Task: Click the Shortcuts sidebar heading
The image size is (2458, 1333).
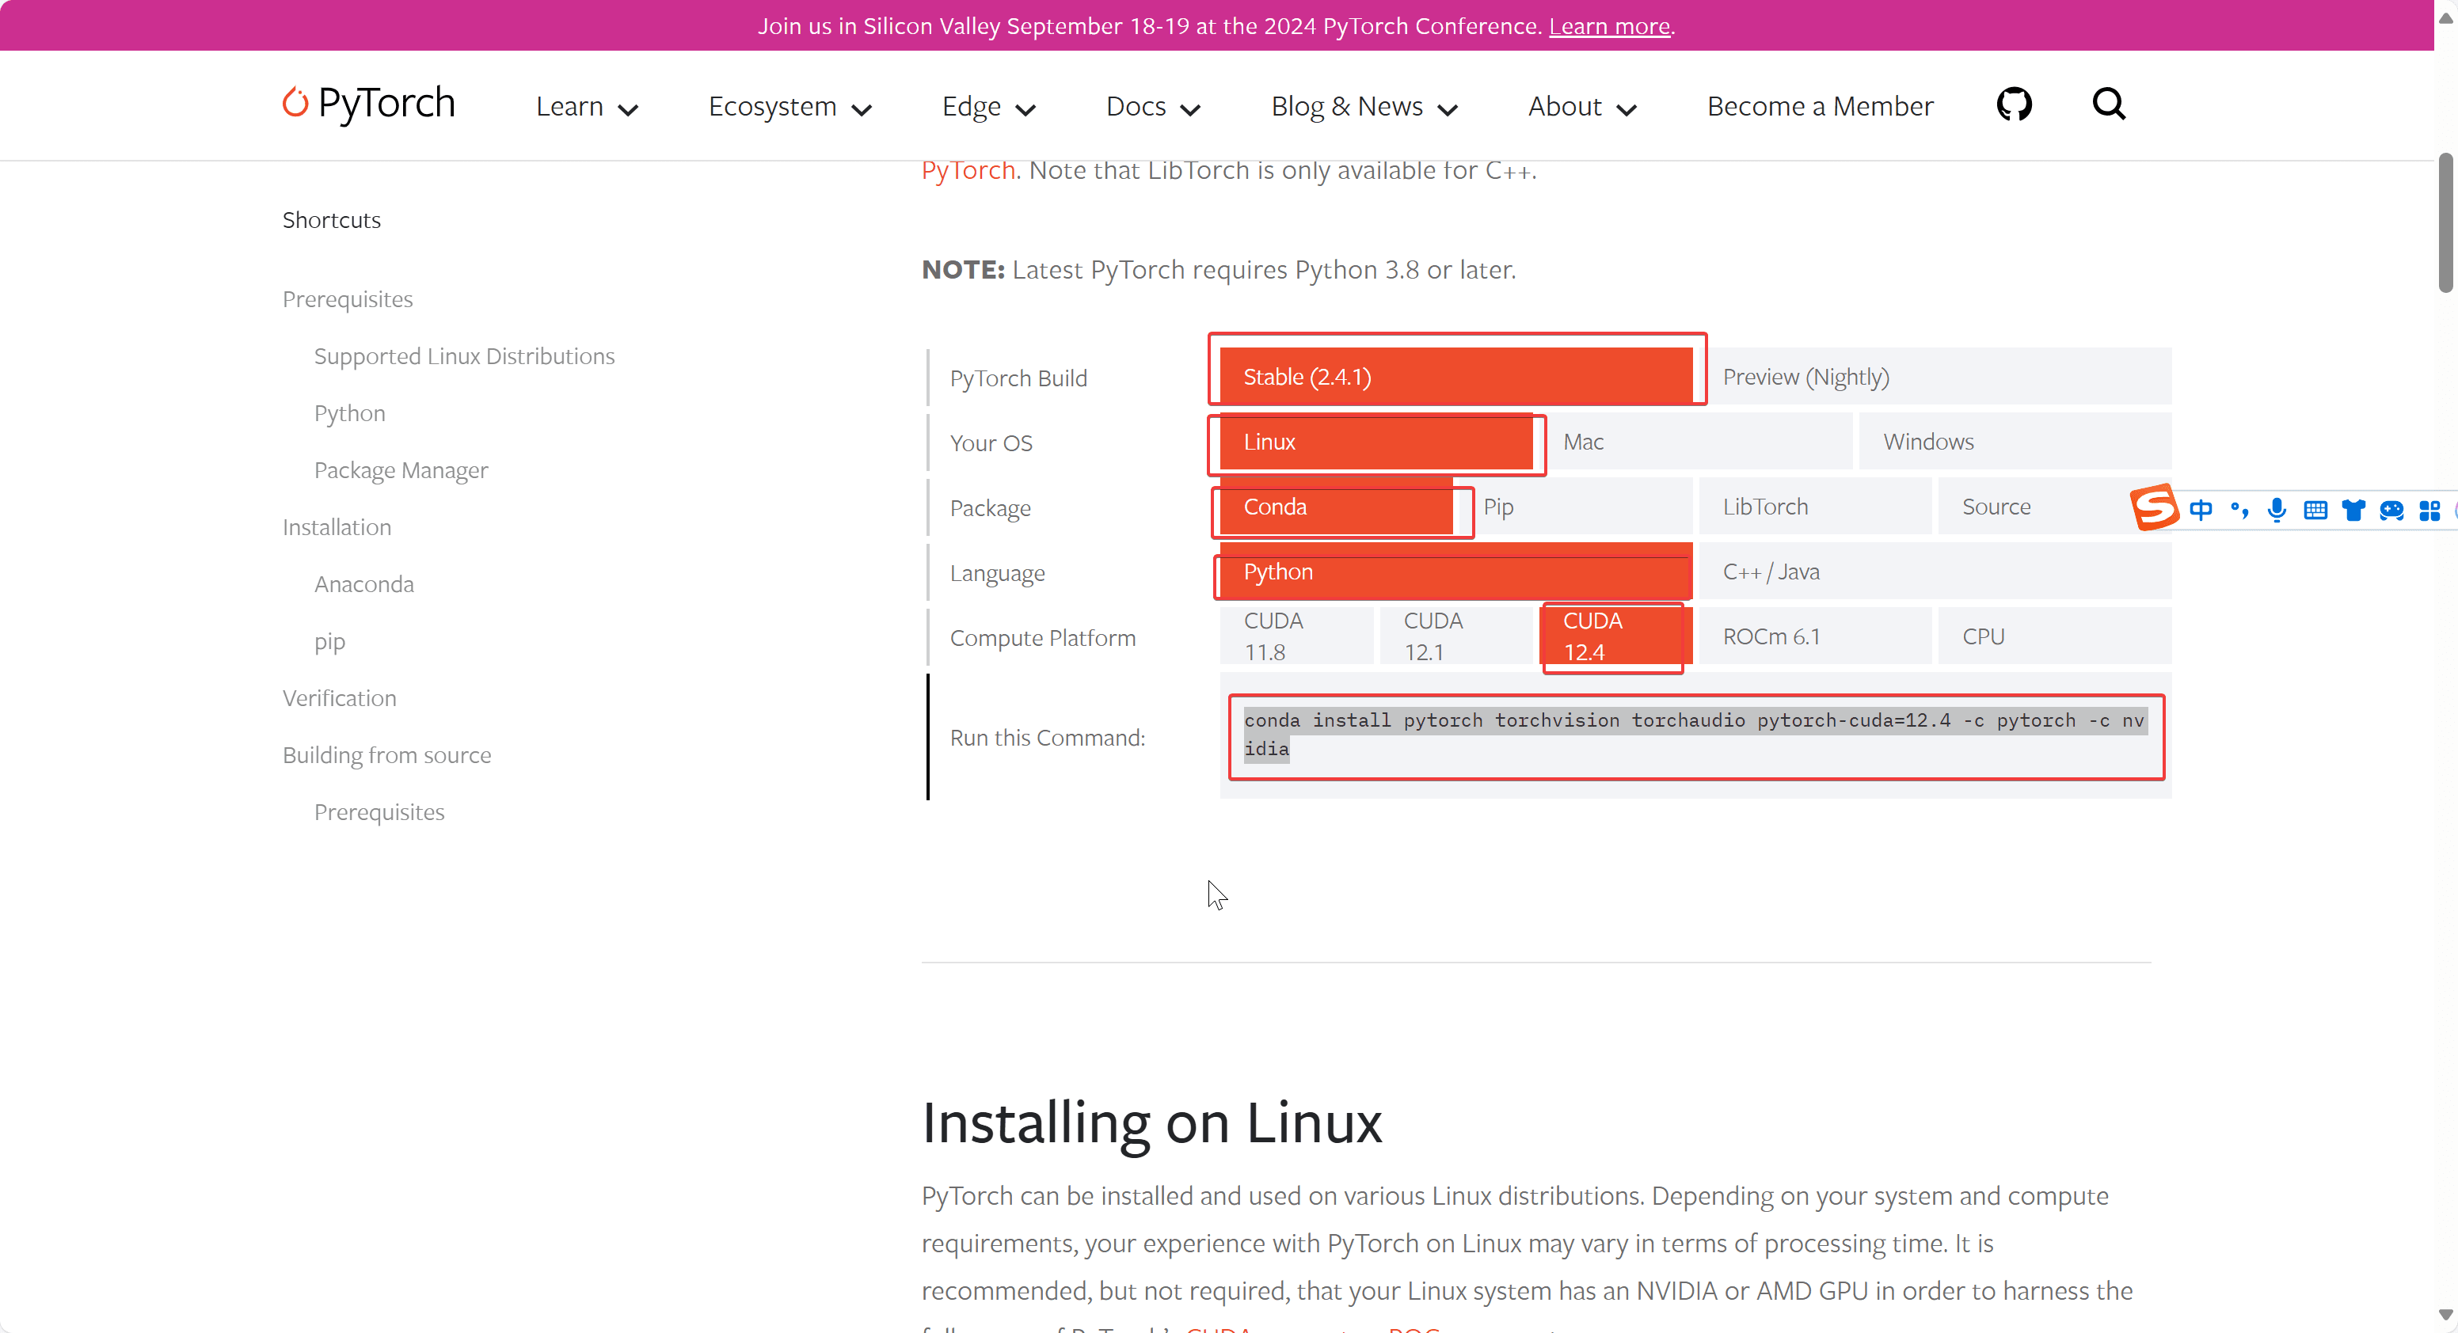Action: 331,220
